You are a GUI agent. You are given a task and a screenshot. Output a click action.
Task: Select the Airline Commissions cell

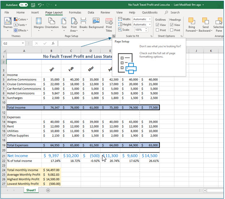pos(24,79)
